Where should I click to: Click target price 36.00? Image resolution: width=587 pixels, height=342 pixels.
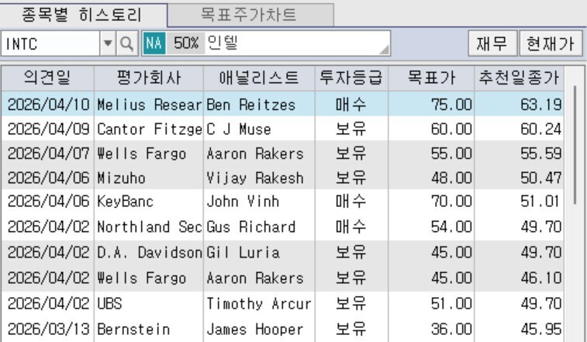(451, 329)
